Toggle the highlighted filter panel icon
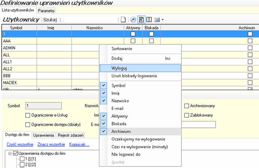Image resolution: width=259 pixels, height=168 pixels. tap(141, 20)
